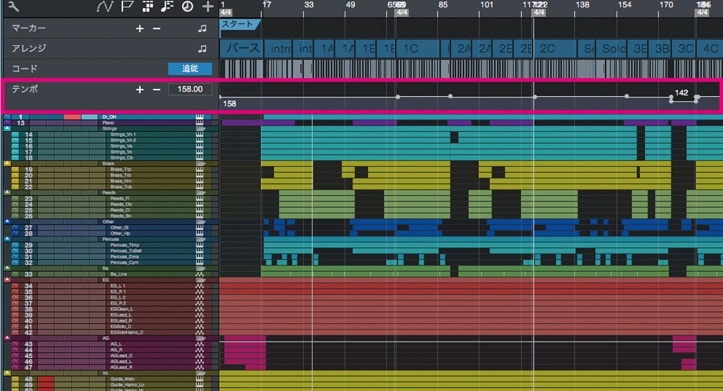Collapse the Strings folder track
The height and width of the screenshot is (391, 723).
(7, 129)
